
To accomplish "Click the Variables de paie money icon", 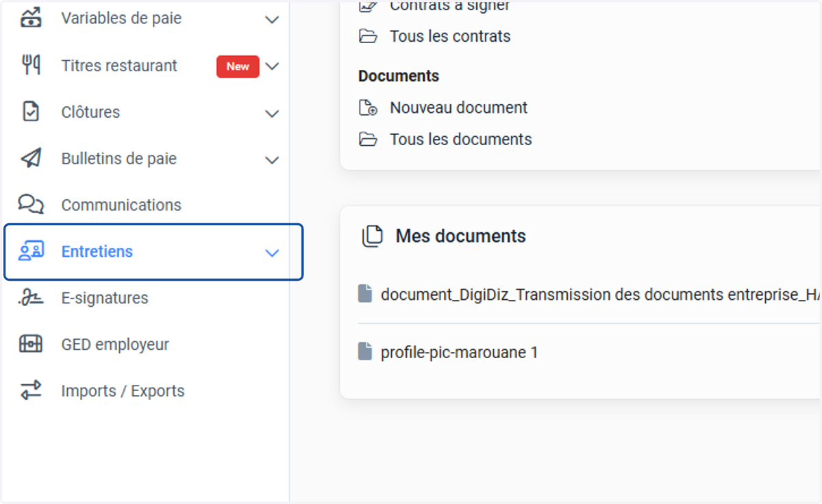I will click(x=31, y=18).
